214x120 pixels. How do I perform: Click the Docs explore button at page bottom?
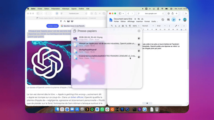pos(147,103)
